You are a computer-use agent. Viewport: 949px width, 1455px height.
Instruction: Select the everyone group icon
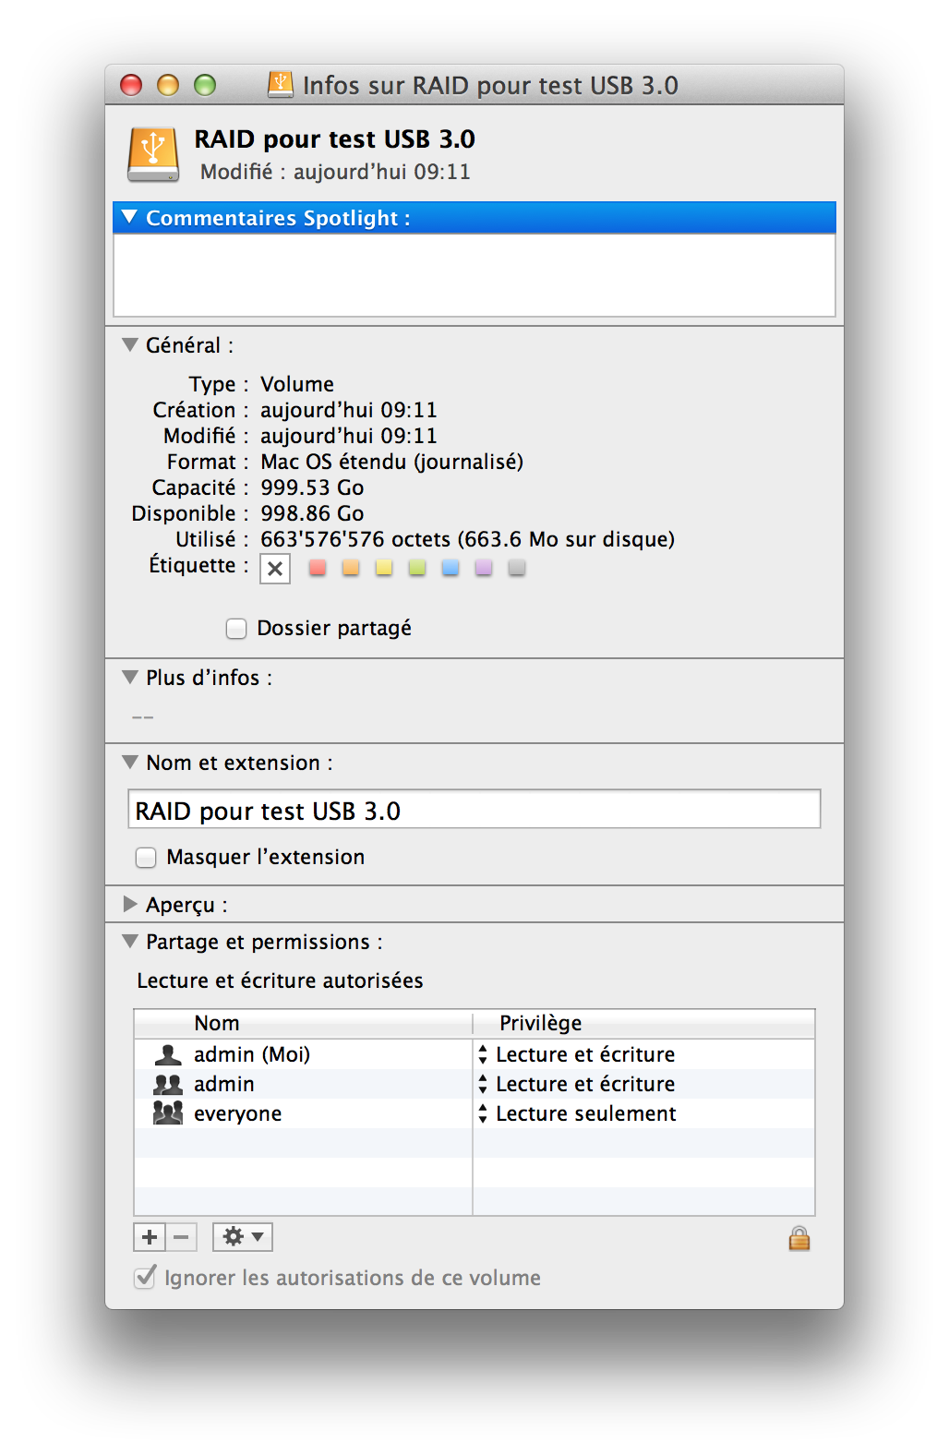tap(167, 1113)
